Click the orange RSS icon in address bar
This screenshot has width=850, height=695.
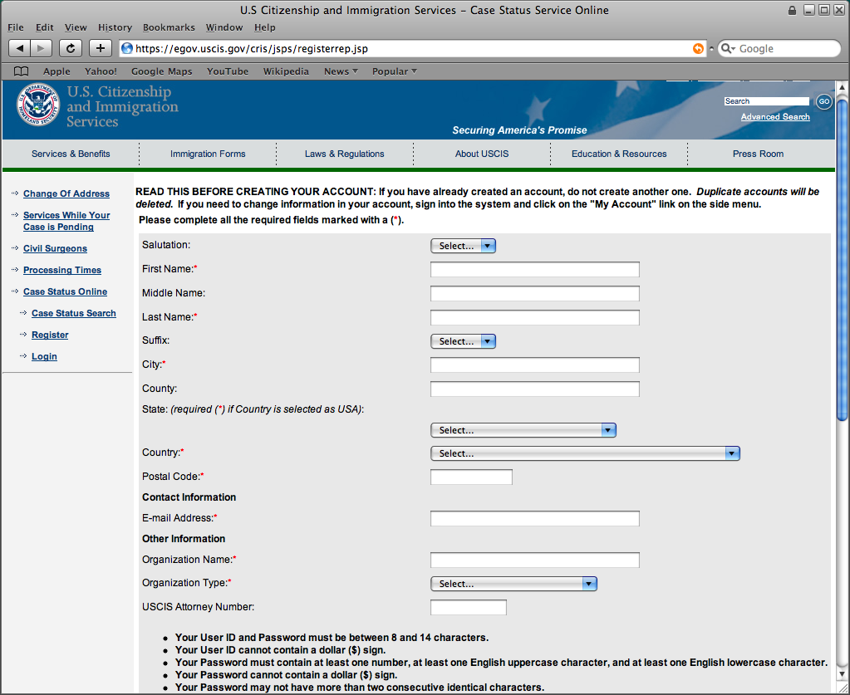[x=698, y=49]
